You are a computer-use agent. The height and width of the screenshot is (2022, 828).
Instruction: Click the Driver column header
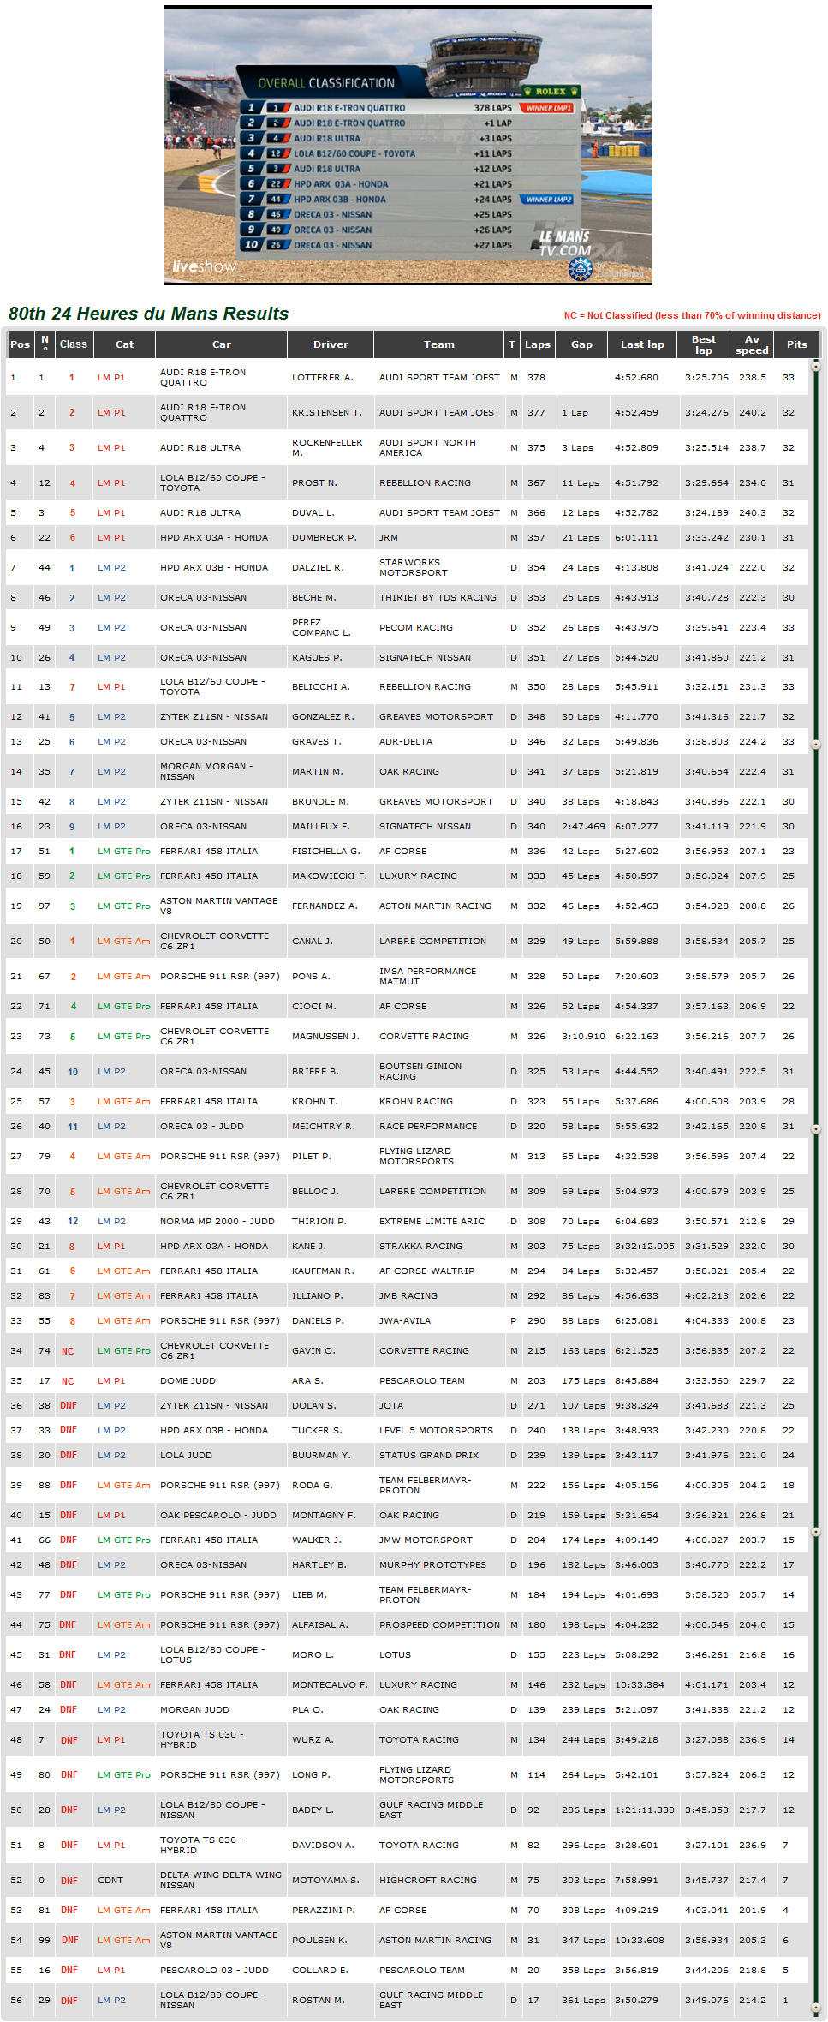pos(331,344)
